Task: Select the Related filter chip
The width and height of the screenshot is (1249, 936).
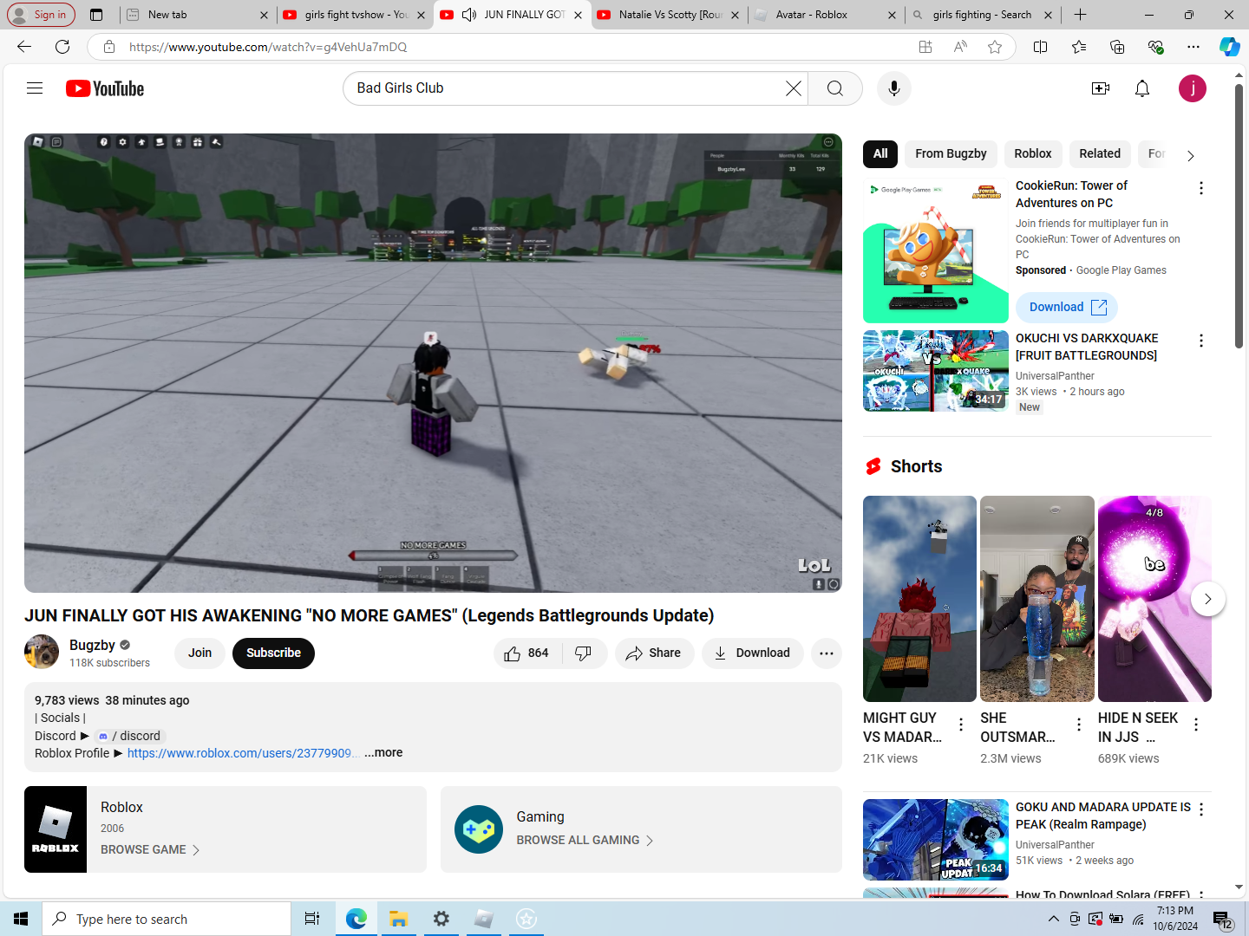Action: [1100, 154]
